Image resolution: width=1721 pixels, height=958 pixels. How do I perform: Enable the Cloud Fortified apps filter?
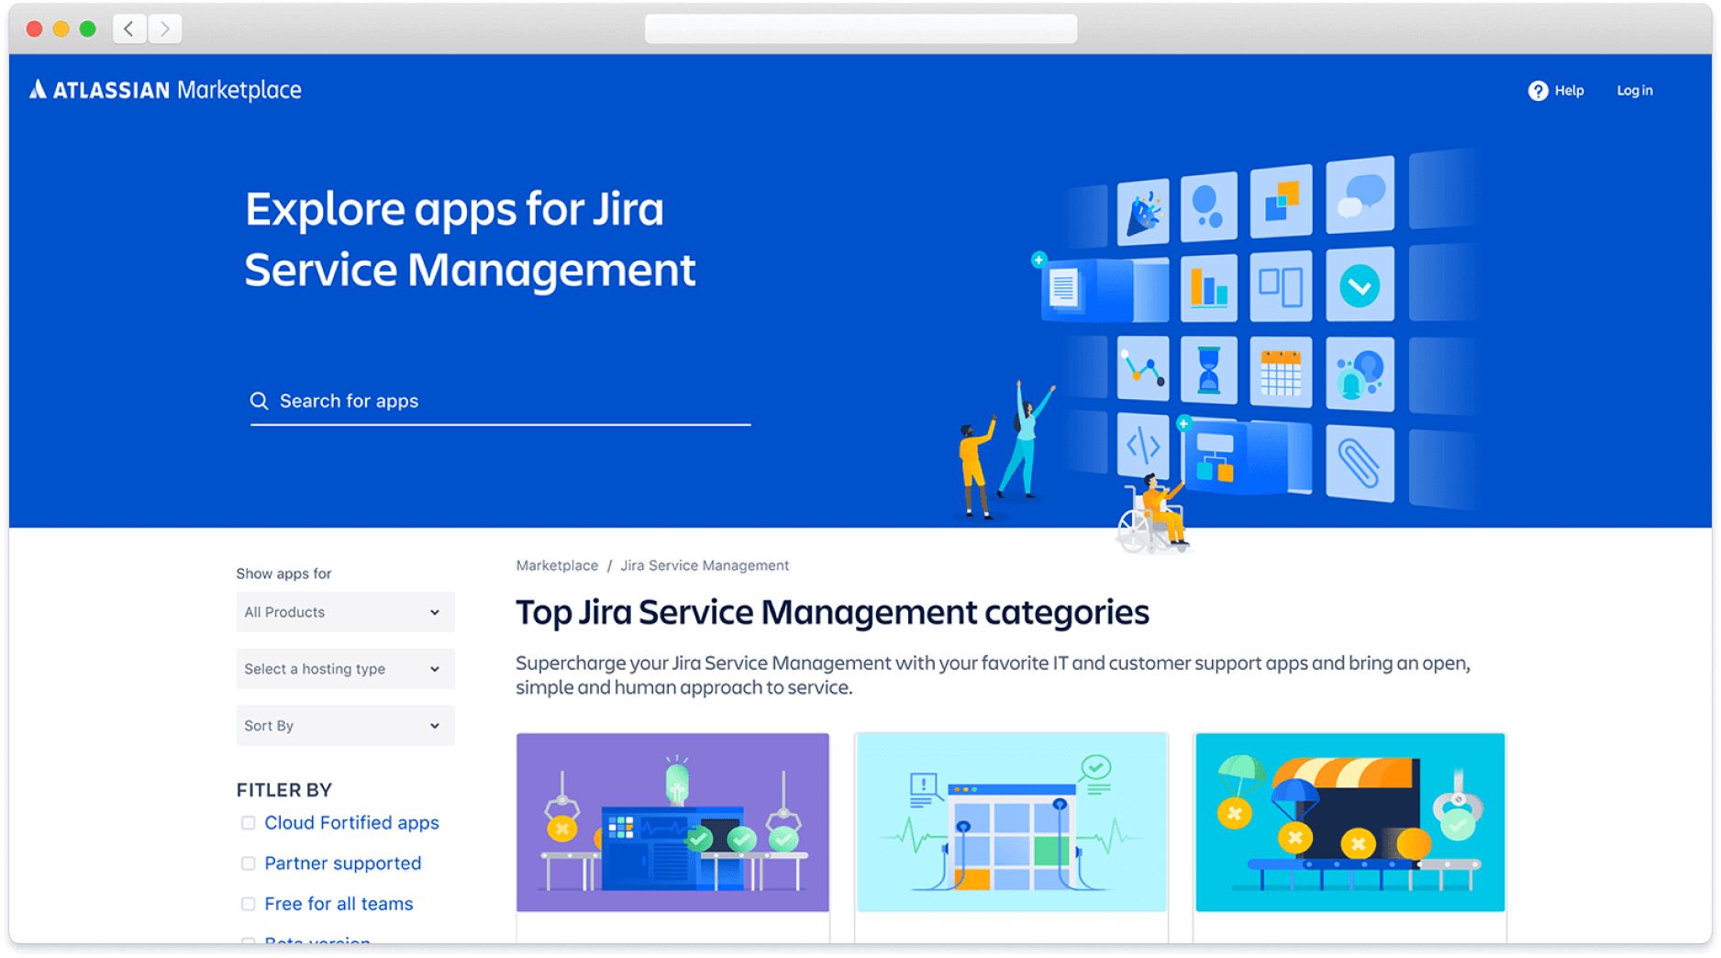[x=248, y=823]
